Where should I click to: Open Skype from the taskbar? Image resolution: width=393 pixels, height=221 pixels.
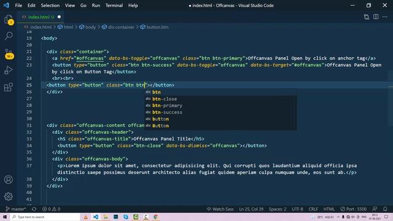(126, 217)
